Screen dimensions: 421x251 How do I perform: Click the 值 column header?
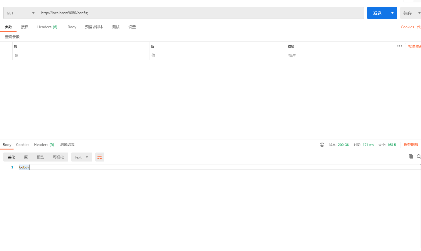tap(152, 46)
